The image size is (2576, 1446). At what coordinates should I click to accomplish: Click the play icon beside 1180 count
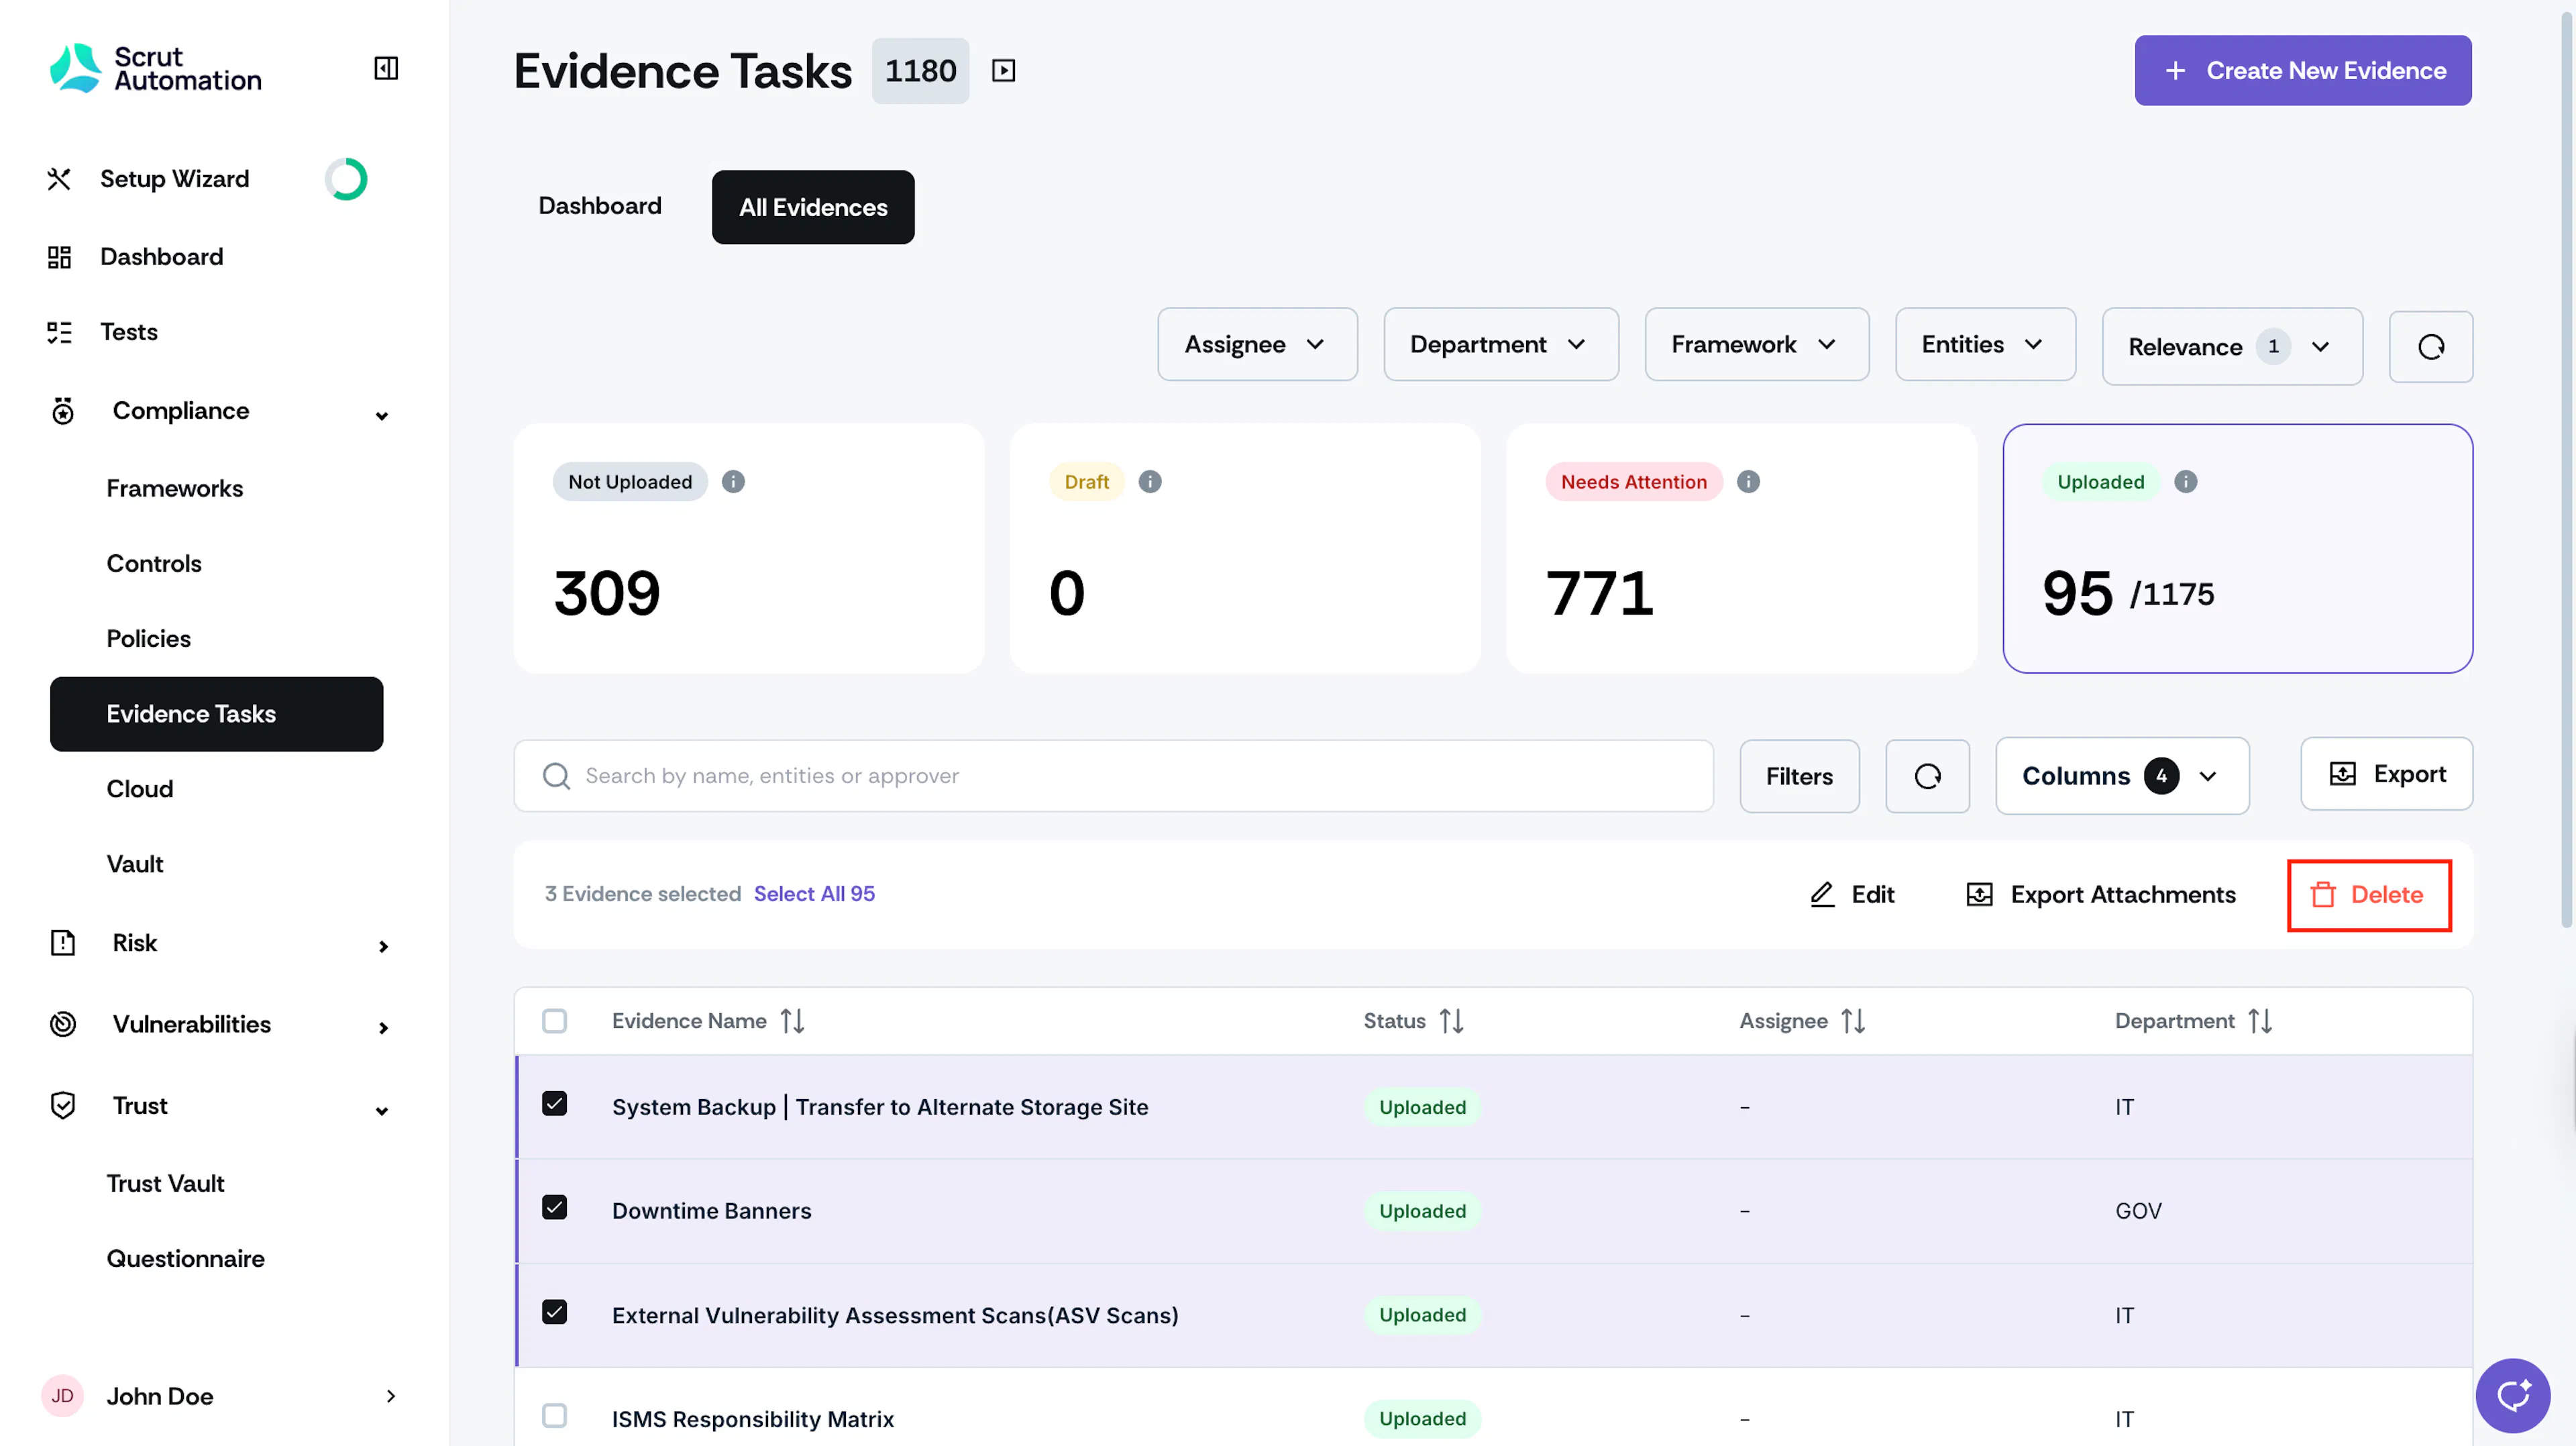click(x=1003, y=70)
